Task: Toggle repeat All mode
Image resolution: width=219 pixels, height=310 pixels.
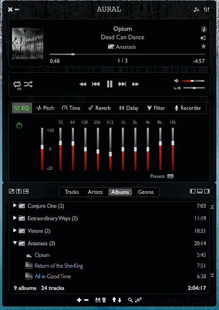Action: (x=17, y=84)
